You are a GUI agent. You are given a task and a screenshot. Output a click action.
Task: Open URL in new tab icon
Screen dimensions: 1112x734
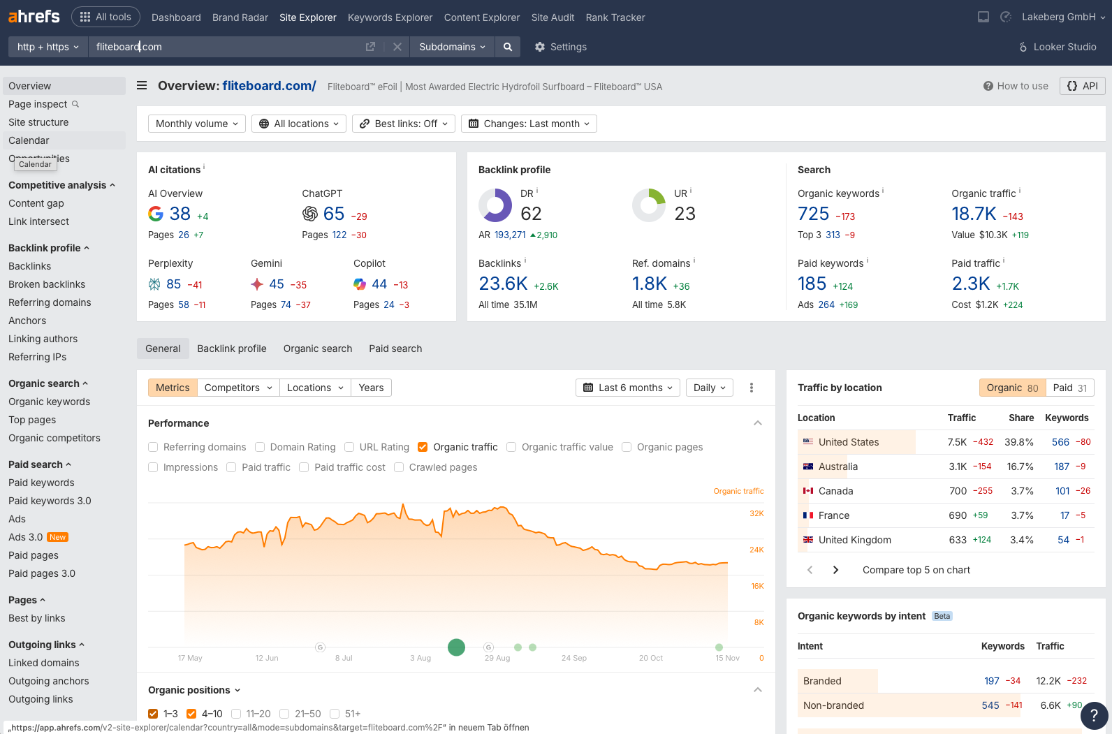pos(370,47)
